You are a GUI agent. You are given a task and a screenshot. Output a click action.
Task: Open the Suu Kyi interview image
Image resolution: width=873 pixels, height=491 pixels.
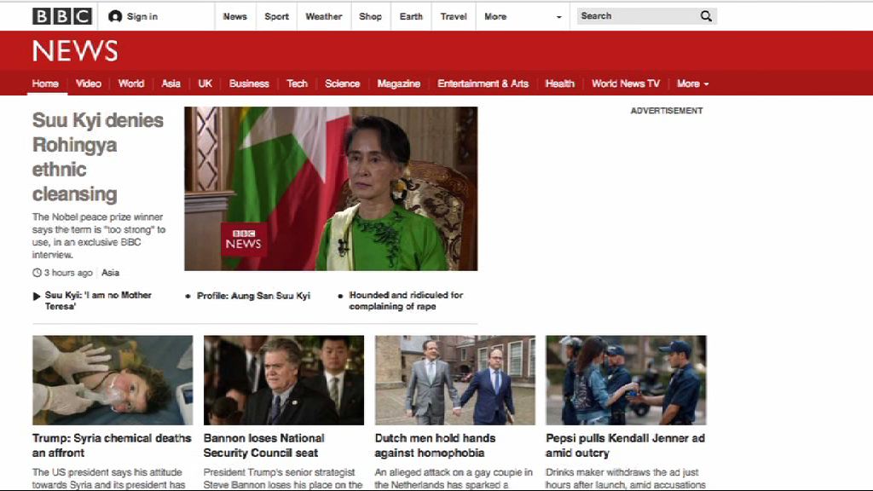pyautogui.click(x=331, y=188)
